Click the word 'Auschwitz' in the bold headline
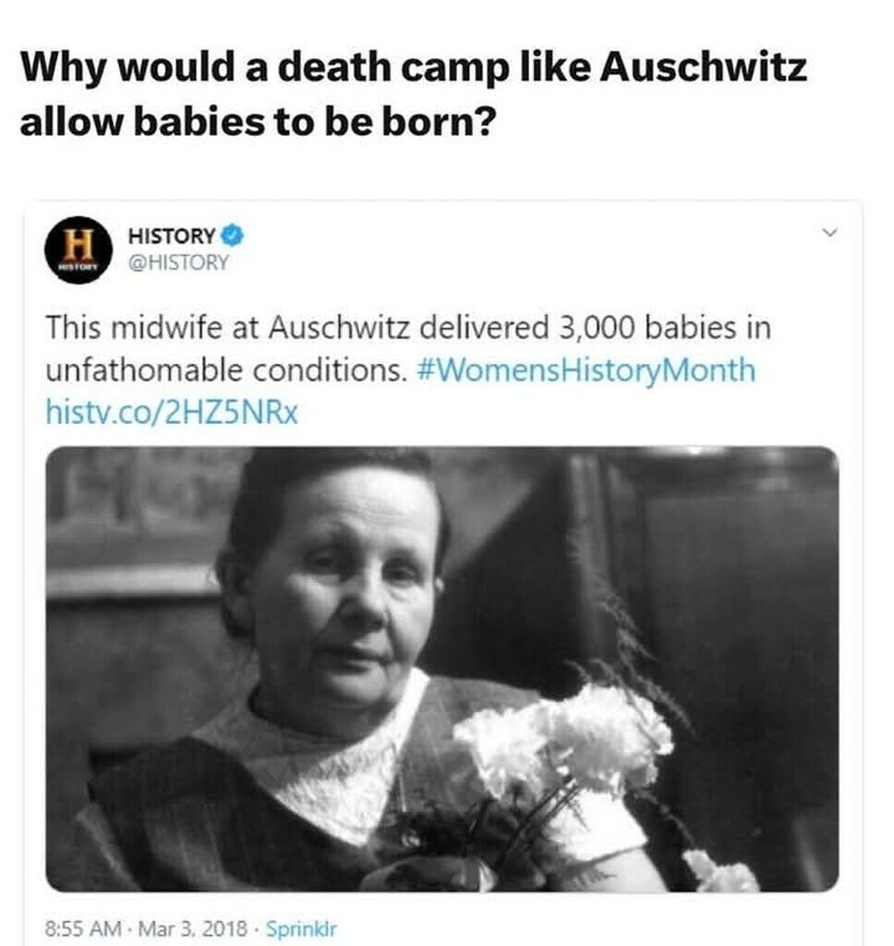Viewport: 894px width, 946px height. [x=703, y=67]
